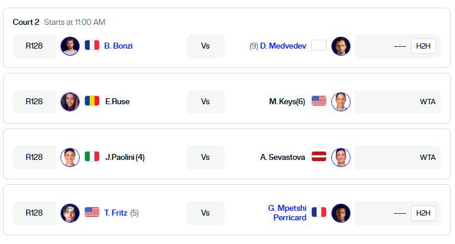Viewport: 455px width, 244px height.
Task: Click the US flag beside M. Keys
Action: [x=319, y=101]
